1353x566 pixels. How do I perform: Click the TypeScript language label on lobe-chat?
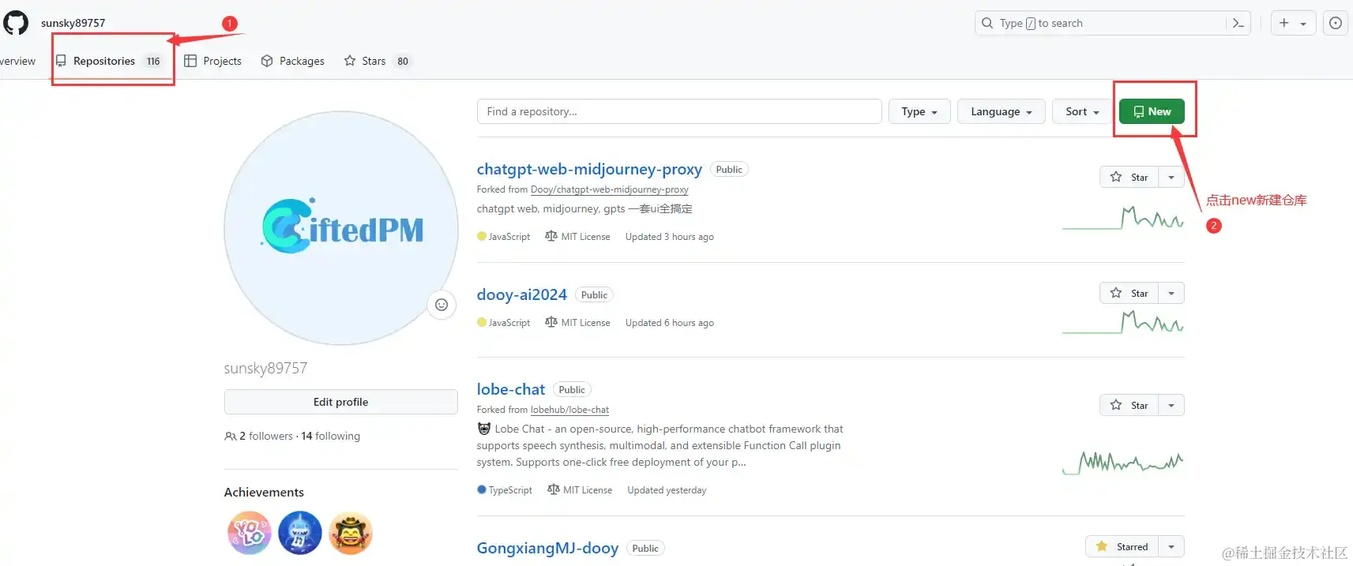click(x=510, y=489)
